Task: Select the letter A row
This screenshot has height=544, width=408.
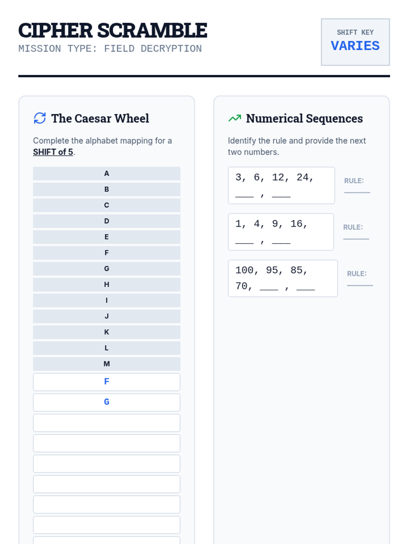Action: [106, 173]
